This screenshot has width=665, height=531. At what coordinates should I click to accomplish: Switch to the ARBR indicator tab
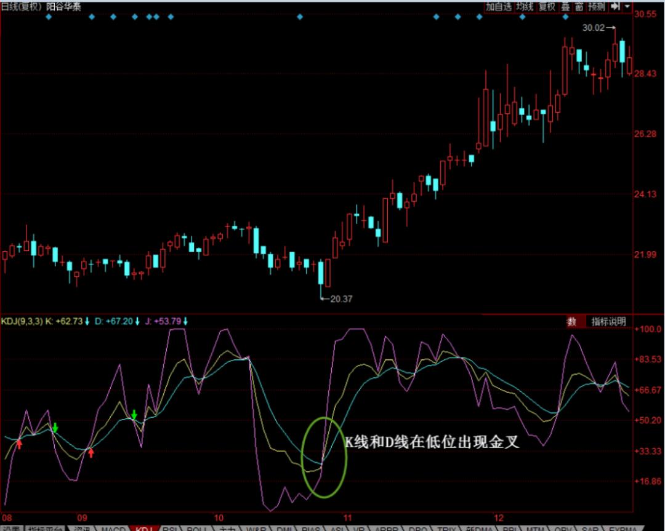click(386, 528)
